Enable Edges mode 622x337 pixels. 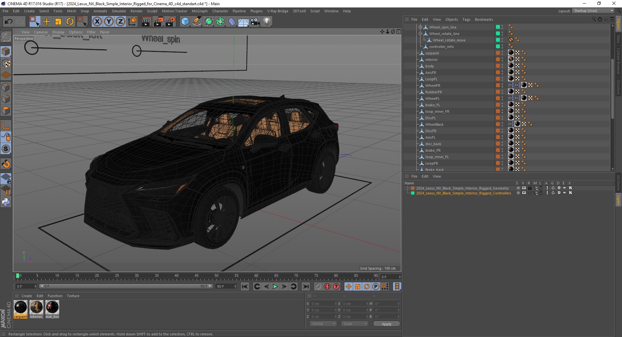click(6, 99)
